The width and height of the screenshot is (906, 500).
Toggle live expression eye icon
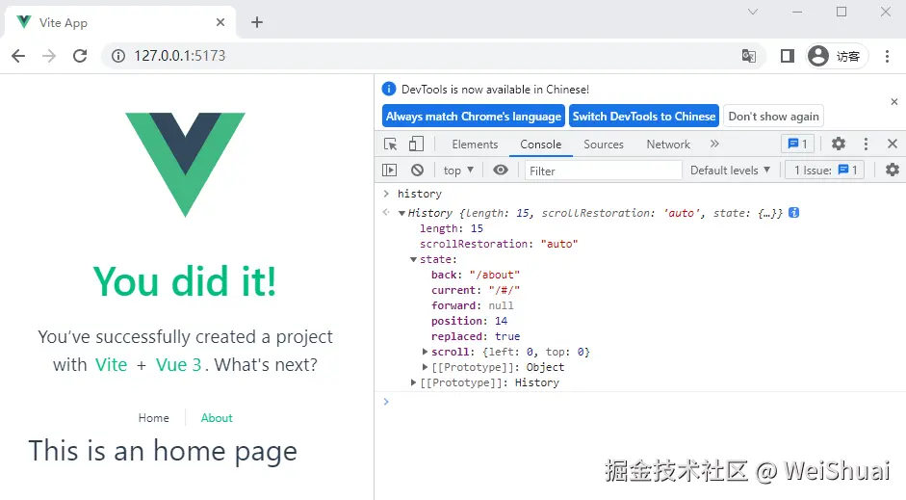click(501, 170)
